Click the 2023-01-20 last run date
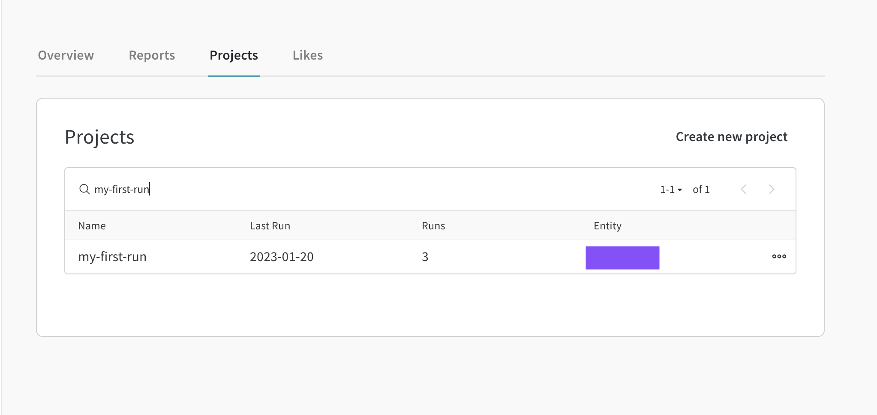The height and width of the screenshot is (415, 877). click(282, 257)
